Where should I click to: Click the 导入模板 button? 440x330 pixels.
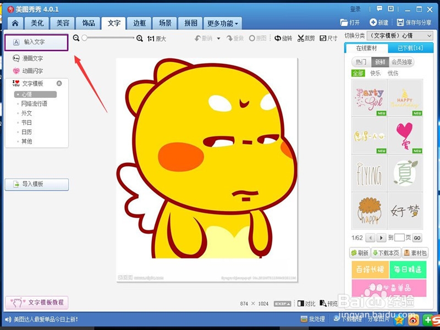[x=37, y=184]
